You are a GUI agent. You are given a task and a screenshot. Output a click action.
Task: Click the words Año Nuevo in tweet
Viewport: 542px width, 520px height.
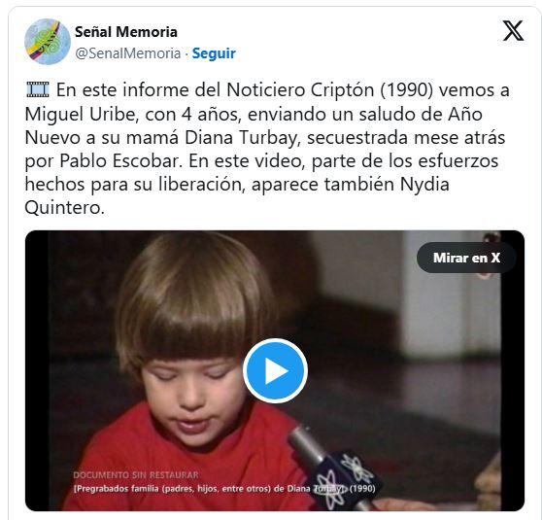pyautogui.click(x=254, y=125)
